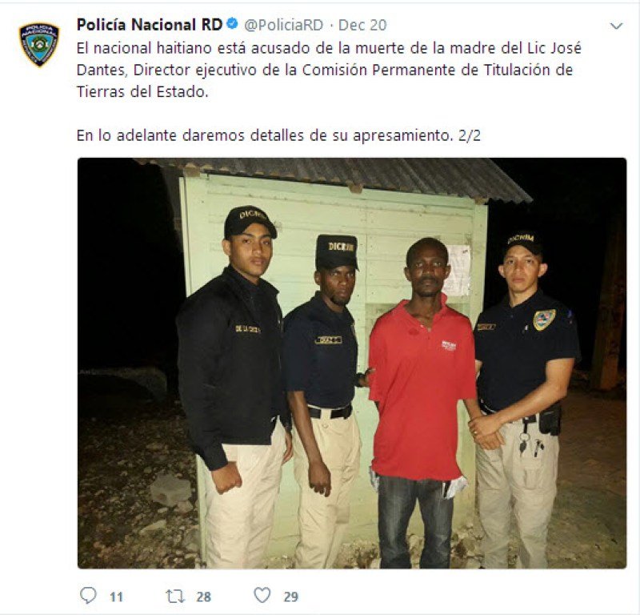Click the police badge on right officer's shirt
Screen dimensions: 640x615
[544, 320]
